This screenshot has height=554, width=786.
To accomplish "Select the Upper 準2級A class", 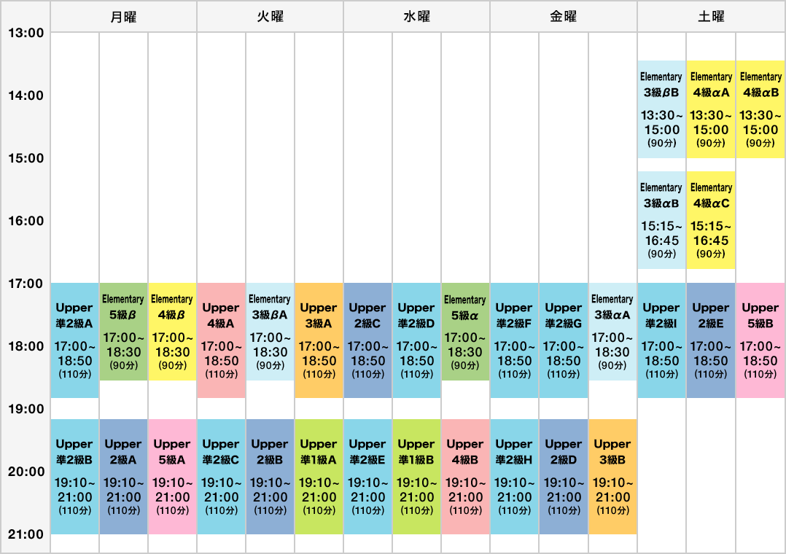I will 74,340.
